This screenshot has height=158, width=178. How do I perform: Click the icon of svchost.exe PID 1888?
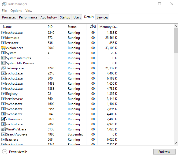pos(3,89)
